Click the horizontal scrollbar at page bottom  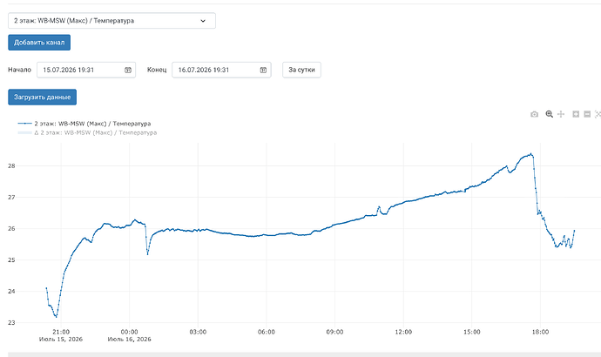click(304, 354)
